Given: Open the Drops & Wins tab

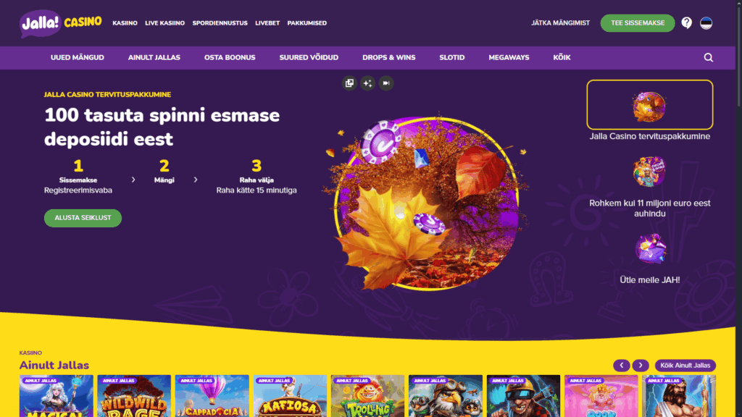Looking at the screenshot, I should pos(388,58).
